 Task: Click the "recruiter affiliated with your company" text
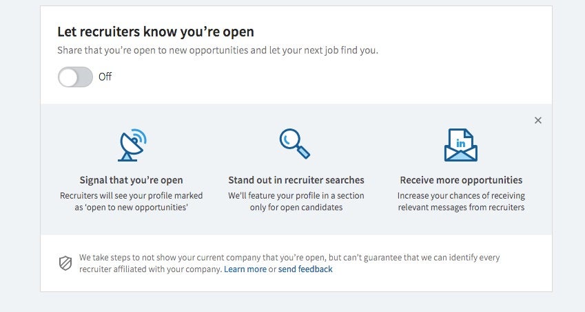coord(150,269)
